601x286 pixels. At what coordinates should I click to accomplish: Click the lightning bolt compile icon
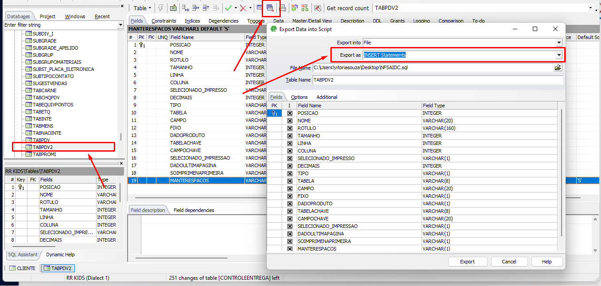160,8
